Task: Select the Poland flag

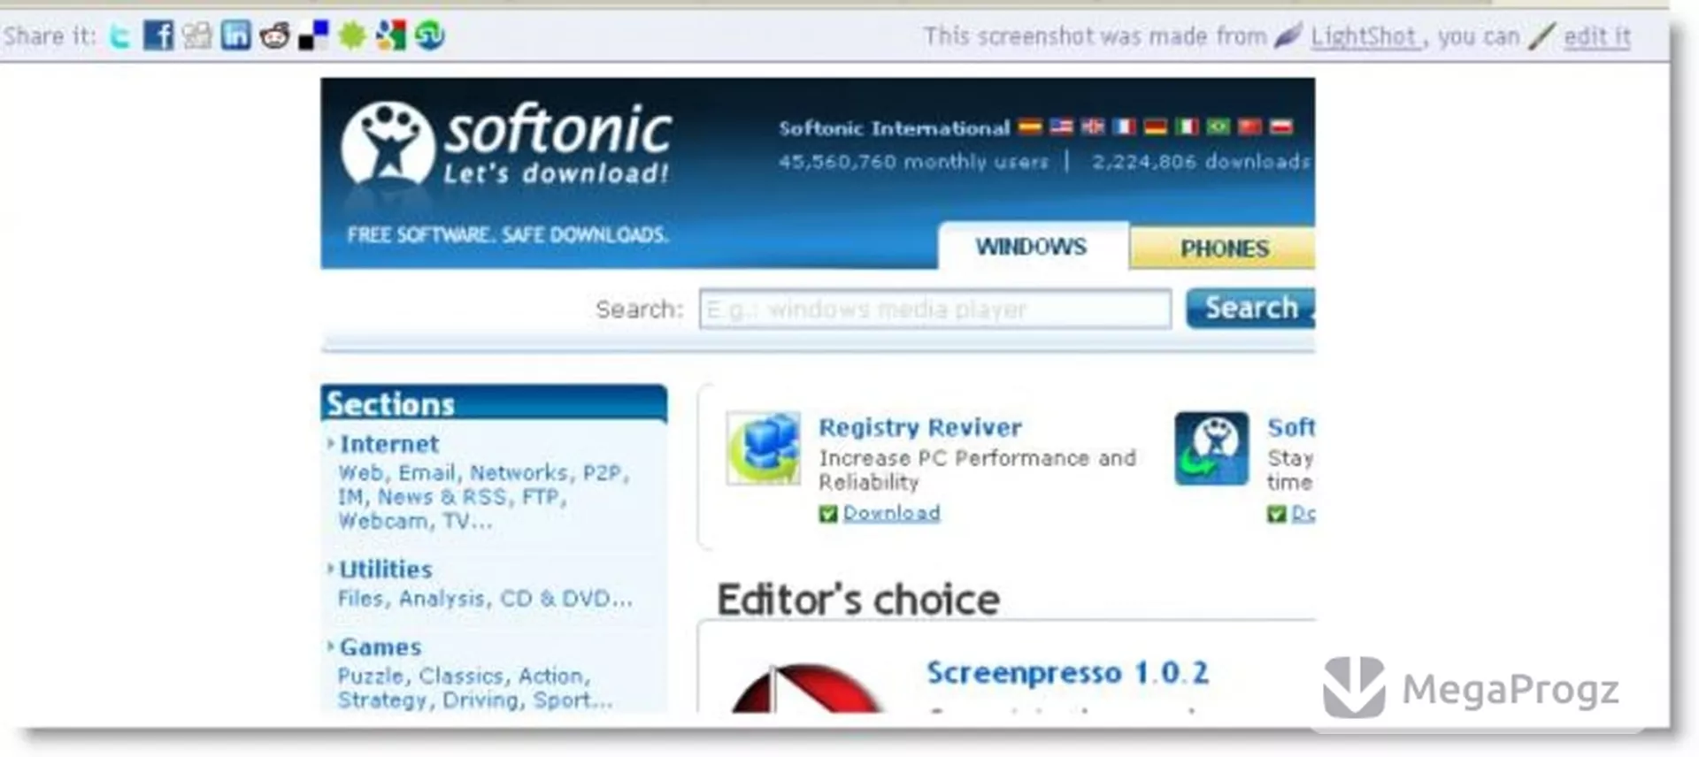Action: 1281,127
